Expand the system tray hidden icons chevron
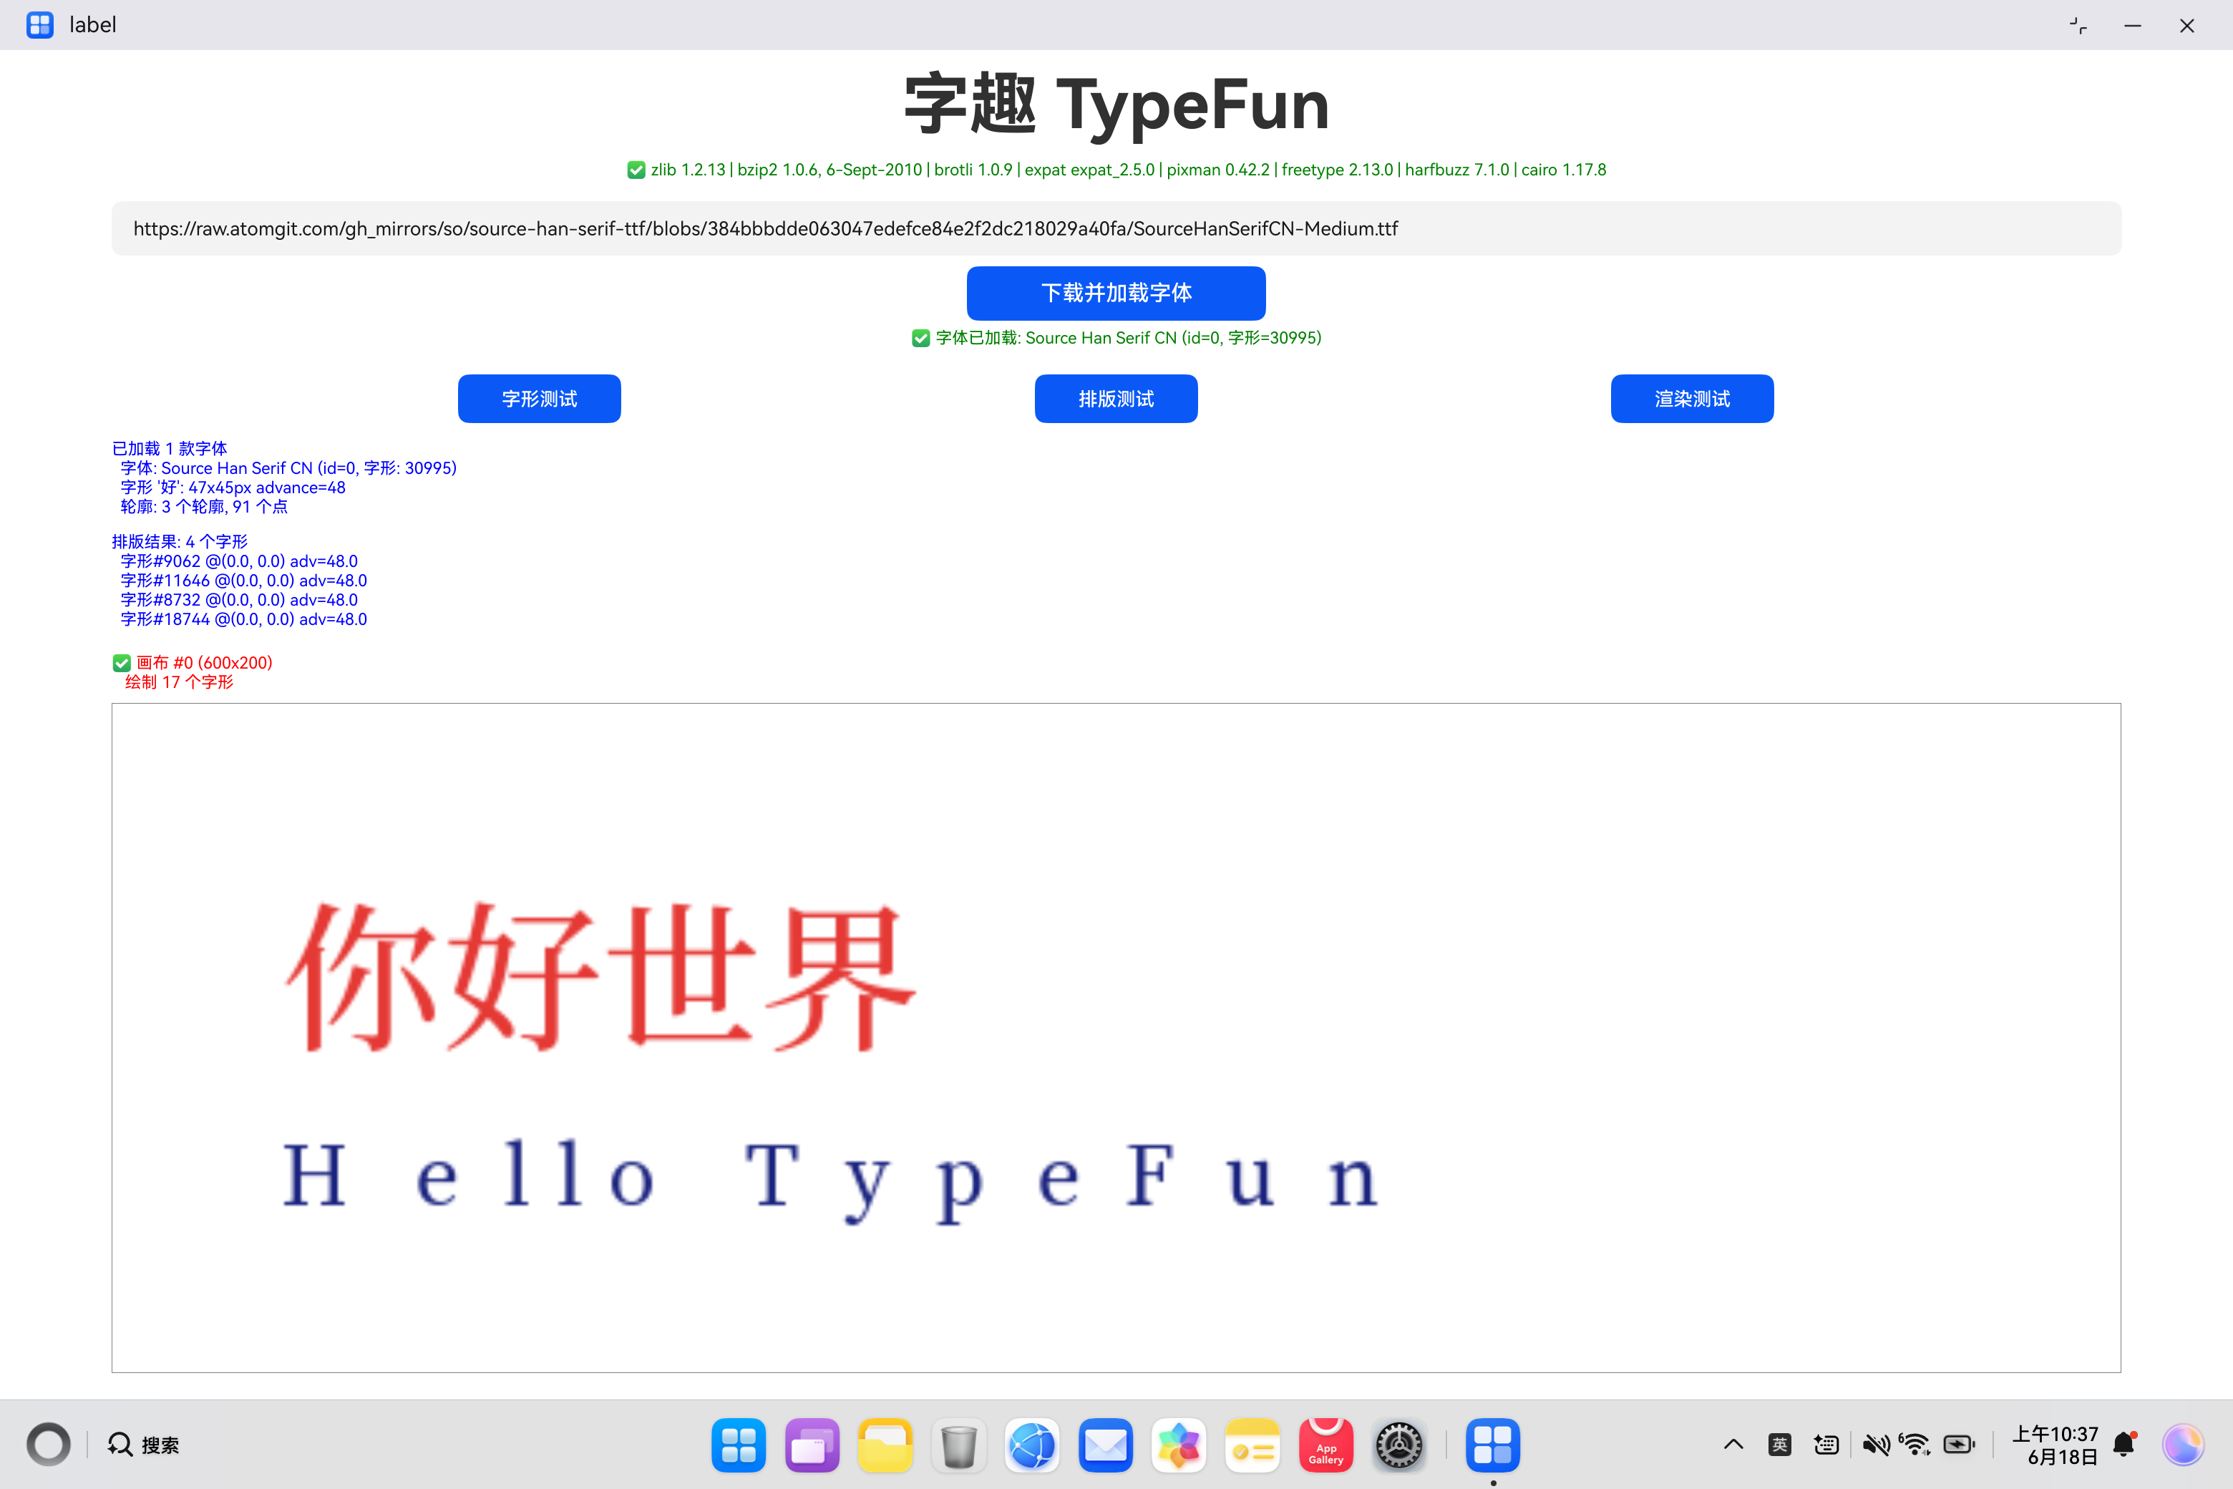Viewport: 2233px width, 1489px height. pos(1733,1445)
